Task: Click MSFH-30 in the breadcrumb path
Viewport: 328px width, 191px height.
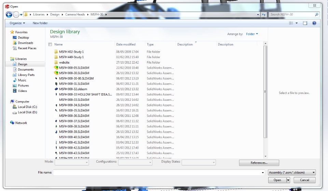Action: pyautogui.click(x=97, y=14)
